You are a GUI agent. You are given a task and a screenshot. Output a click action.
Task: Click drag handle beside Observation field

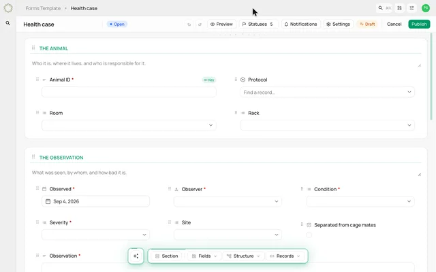coord(37,256)
